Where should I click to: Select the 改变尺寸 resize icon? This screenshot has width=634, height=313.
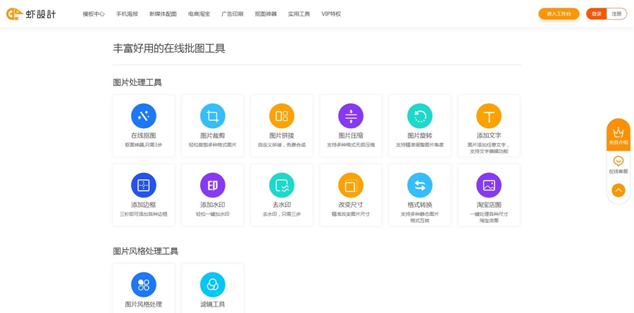pyautogui.click(x=351, y=186)
